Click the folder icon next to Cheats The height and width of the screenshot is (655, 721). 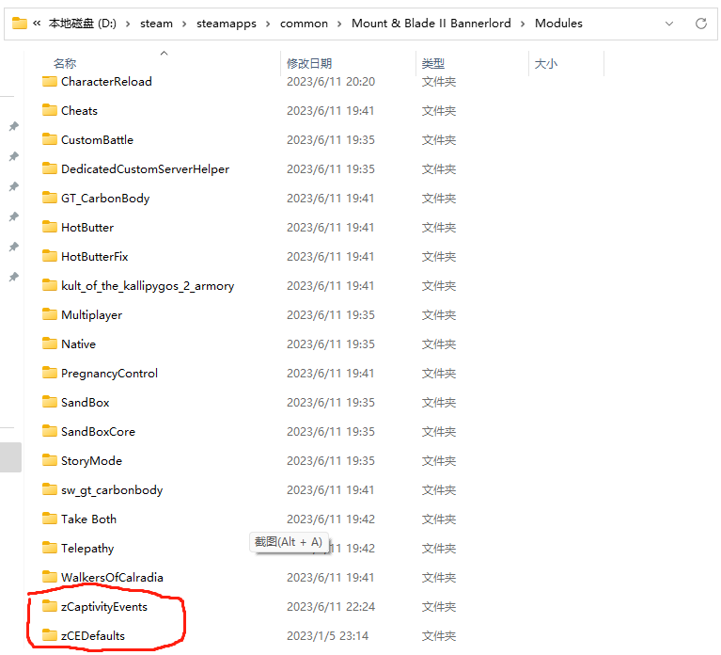click(x=50, y=110)
